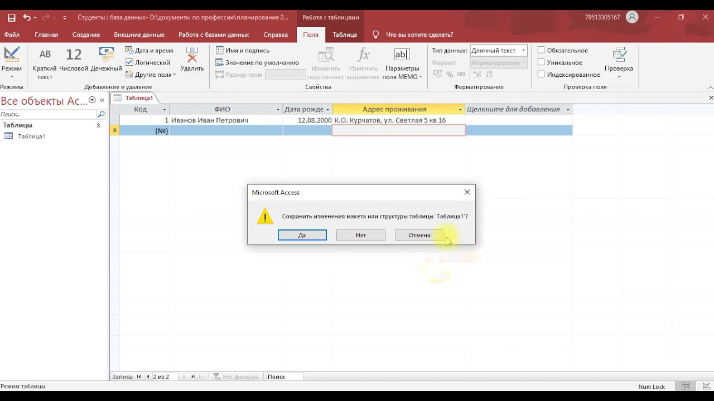Go to first record navigation button
Viewport: 714px width, 401px height.
139,377
